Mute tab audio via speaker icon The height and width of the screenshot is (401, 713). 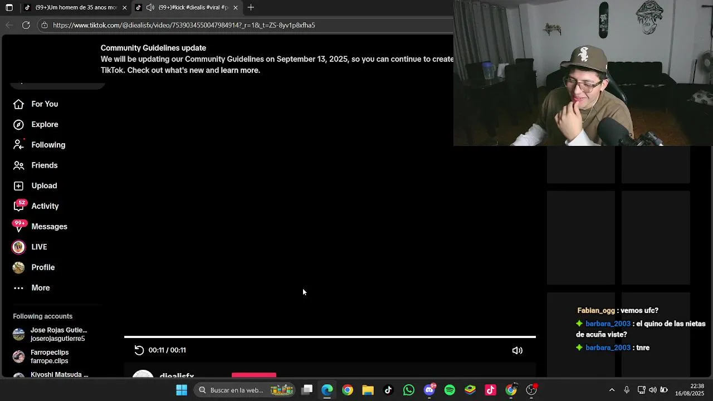tap(150, 8)
